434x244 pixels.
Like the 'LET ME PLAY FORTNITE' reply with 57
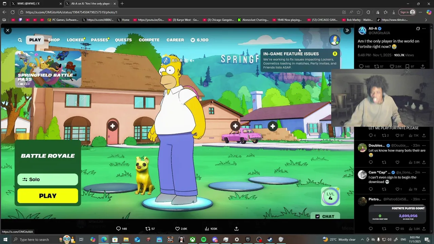point(399,136)
